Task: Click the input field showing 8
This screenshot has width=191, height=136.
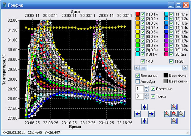Action: 139,97
